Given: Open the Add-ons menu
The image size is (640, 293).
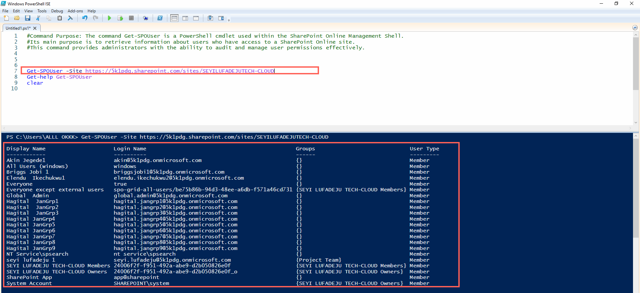Looking at the screenshot, I should (x=75, y=11).
